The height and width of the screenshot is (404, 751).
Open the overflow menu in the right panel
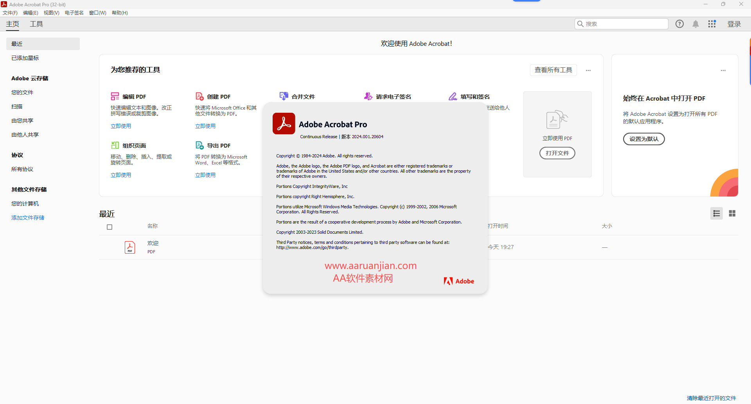click(x=723, y=70)
